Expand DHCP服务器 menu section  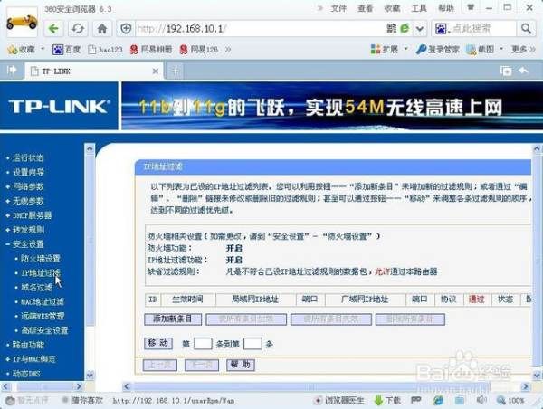tap(32, 215)
